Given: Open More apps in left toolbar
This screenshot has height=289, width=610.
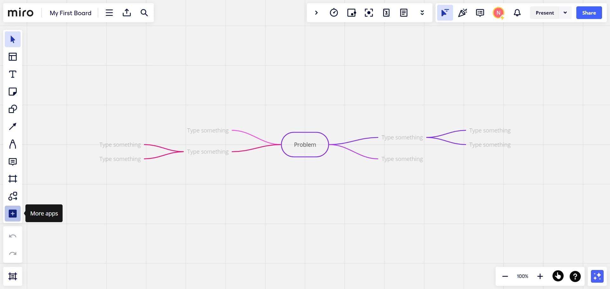Looking at the screenshot, I should (x=13, y=214).
